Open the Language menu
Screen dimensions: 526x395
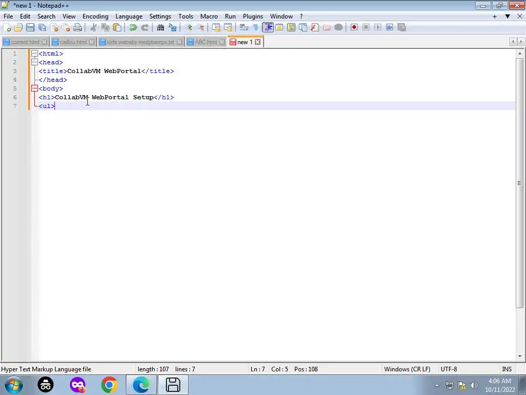click(129, 16)
